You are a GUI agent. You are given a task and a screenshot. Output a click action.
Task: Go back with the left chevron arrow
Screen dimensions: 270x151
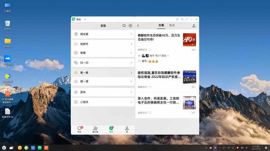click(138, 26)
